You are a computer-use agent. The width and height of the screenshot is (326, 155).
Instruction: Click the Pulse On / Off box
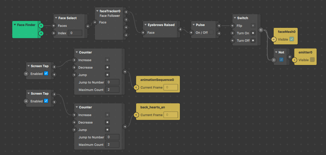(211, 33)
